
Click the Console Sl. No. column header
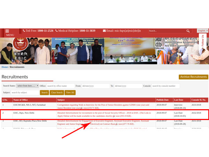click(x=199, y=100)
